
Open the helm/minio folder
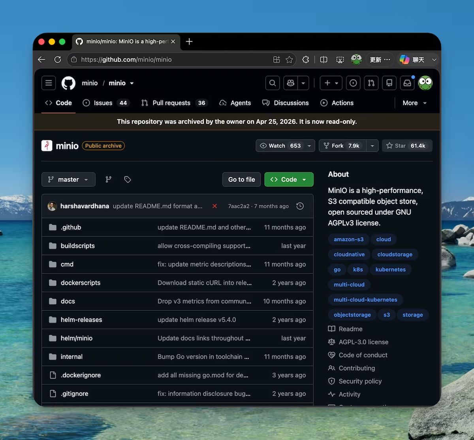77,338
